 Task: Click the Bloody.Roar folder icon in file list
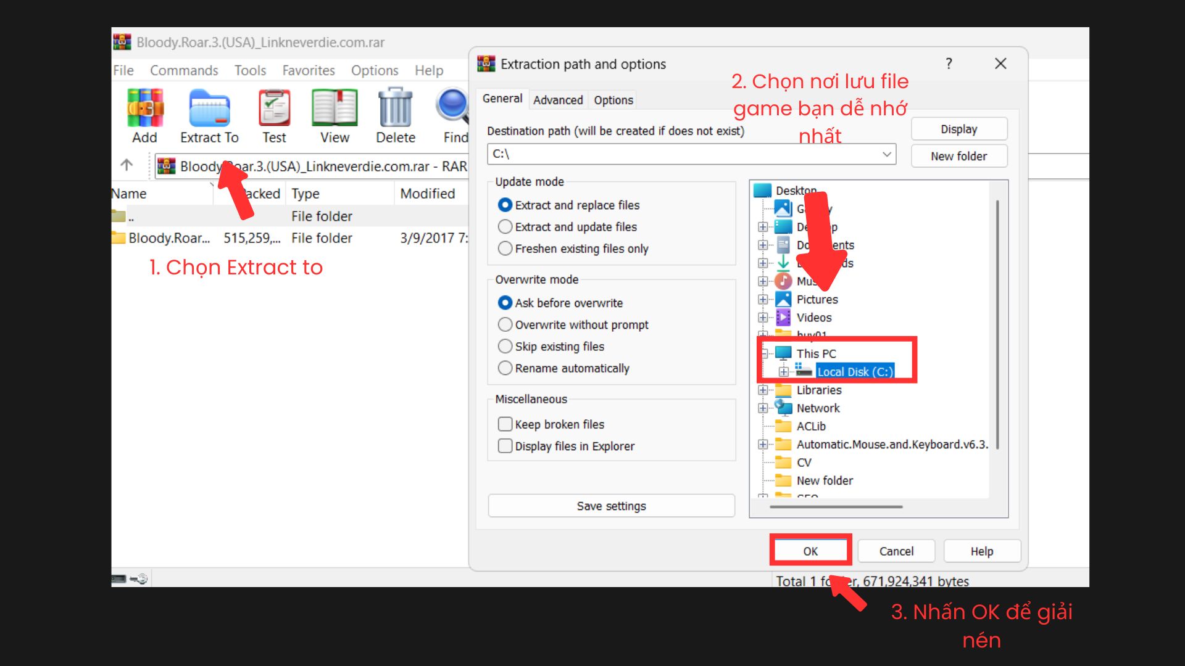(x=118, y=237)
